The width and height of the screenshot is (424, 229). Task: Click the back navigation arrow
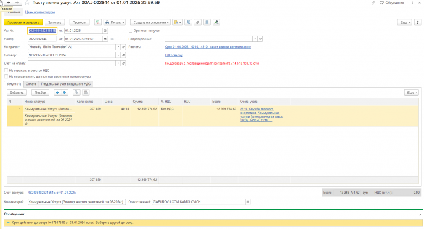[x=8, y=2]
